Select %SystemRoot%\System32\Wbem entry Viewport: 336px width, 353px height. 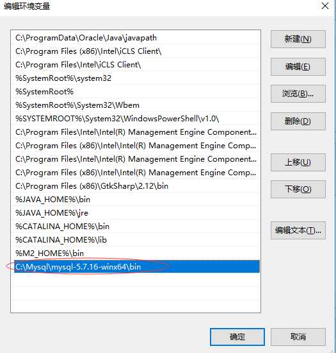pyautogui.click(x=137, y=105)
